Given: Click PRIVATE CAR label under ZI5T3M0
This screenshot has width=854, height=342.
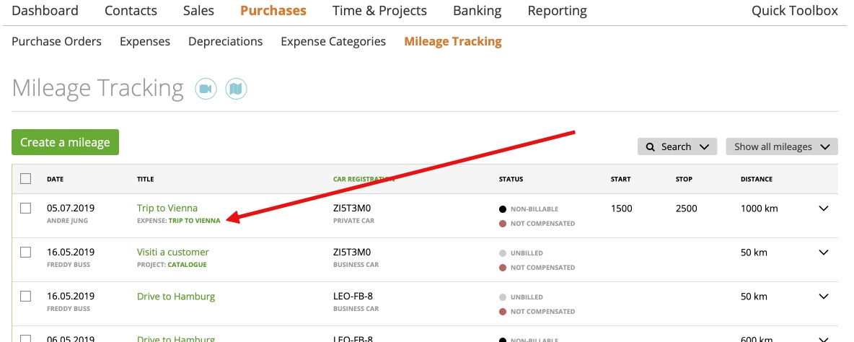Looking at the screenshot, I should click(x=354, y=221).
